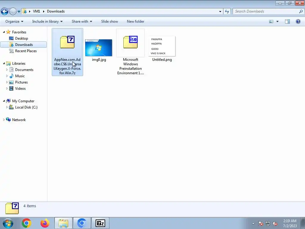The height and width of the screenshot is (229, 305).
Task: Expand the Music library
Action: 7,76
